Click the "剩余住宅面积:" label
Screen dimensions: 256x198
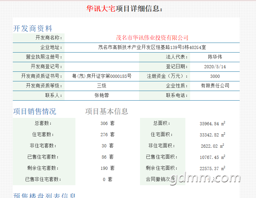(162, 168)
